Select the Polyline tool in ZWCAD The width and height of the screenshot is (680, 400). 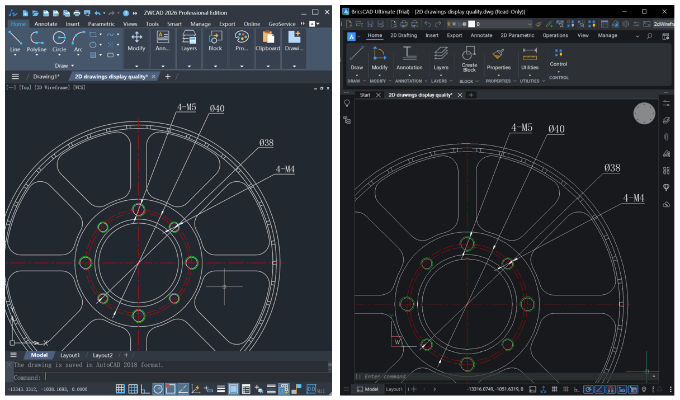point(37,41)
